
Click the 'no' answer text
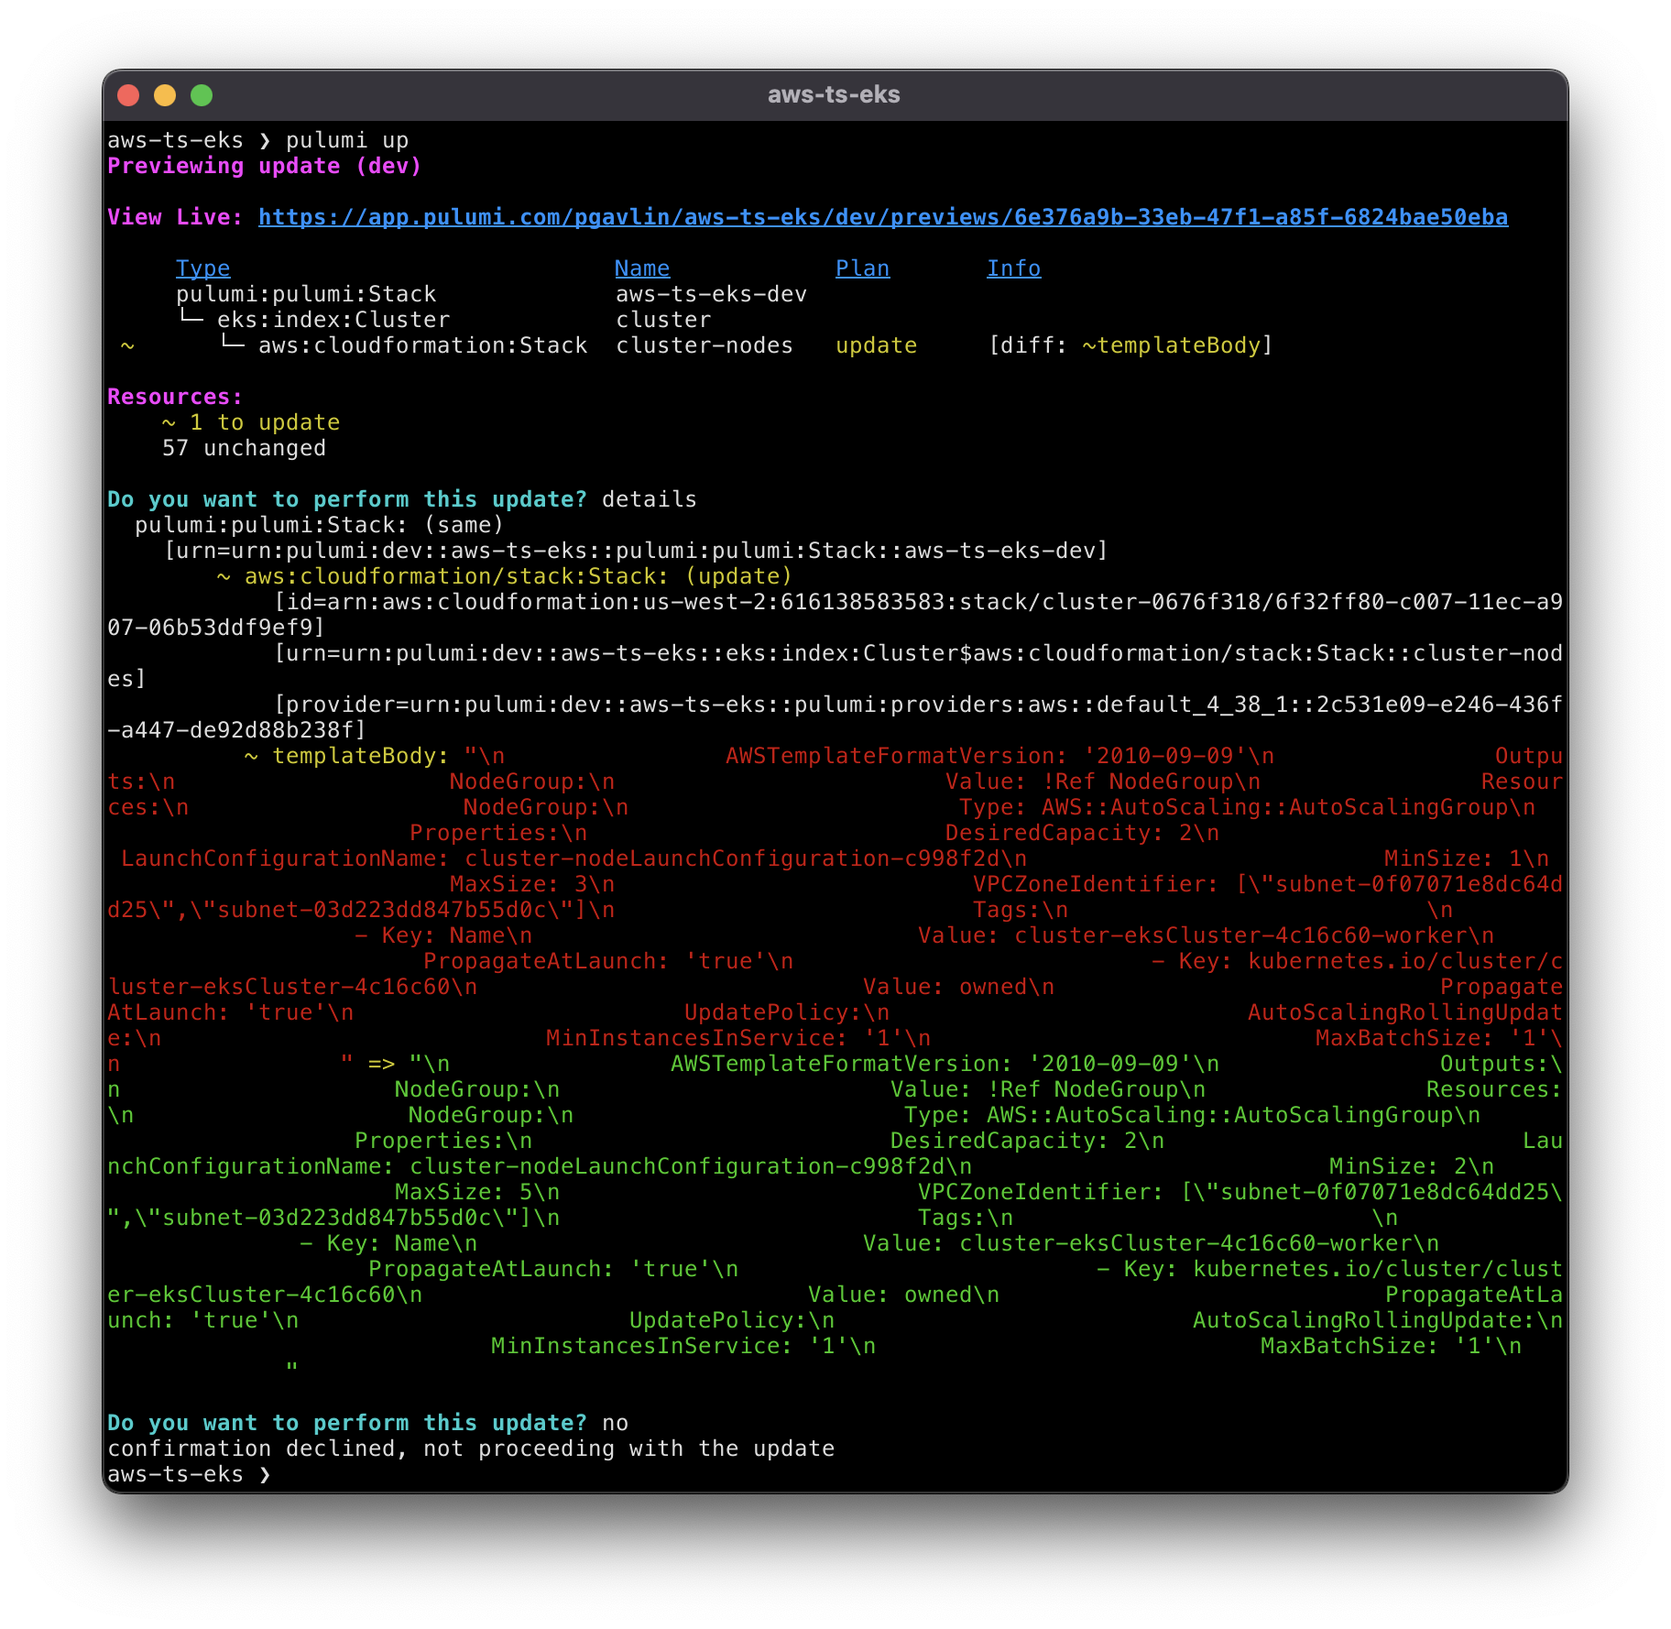[615, 1423]
